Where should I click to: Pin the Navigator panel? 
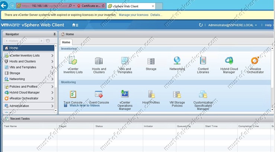(55, 34)
